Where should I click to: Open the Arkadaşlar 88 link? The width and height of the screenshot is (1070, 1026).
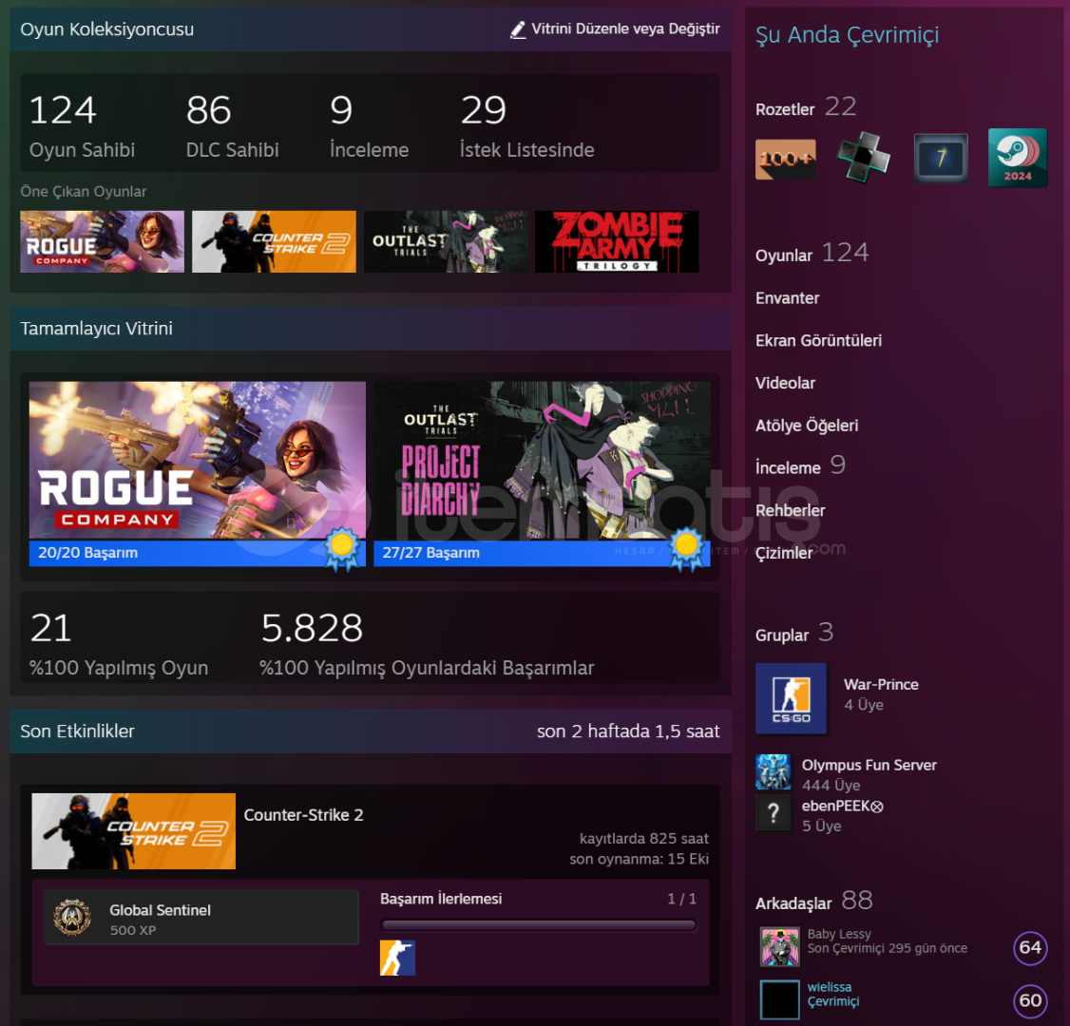pyautogui.click(x=814, y=902)
